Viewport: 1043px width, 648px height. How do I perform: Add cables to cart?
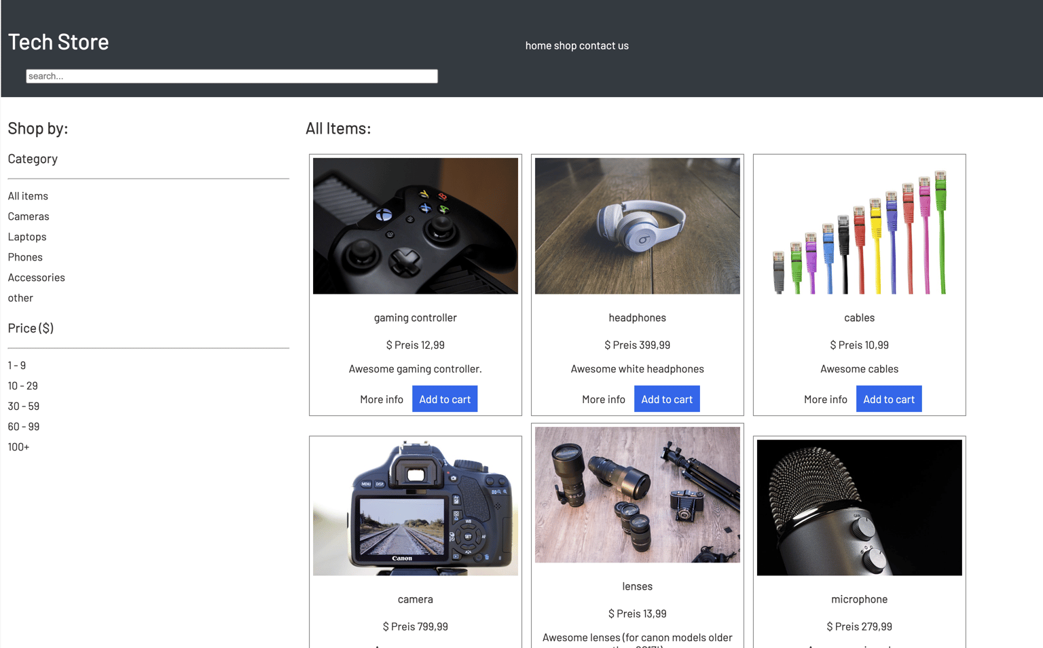pyautogui.click(x=889, y=399)
